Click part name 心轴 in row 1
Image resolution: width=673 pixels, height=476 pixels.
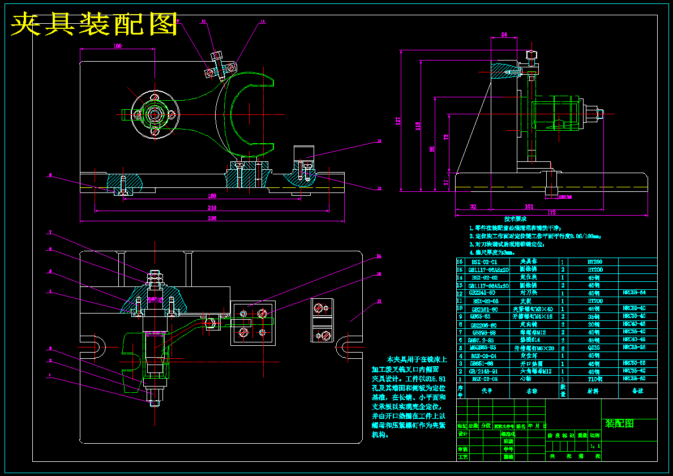526,379
